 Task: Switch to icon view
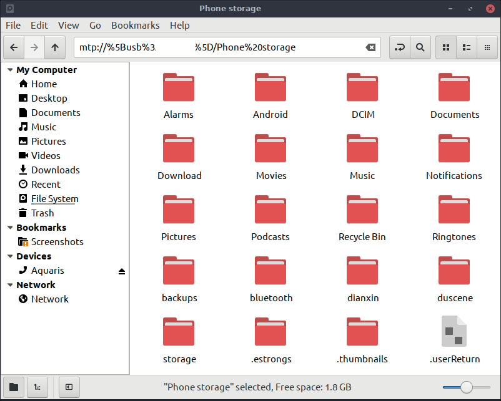[x=446, y=47]
